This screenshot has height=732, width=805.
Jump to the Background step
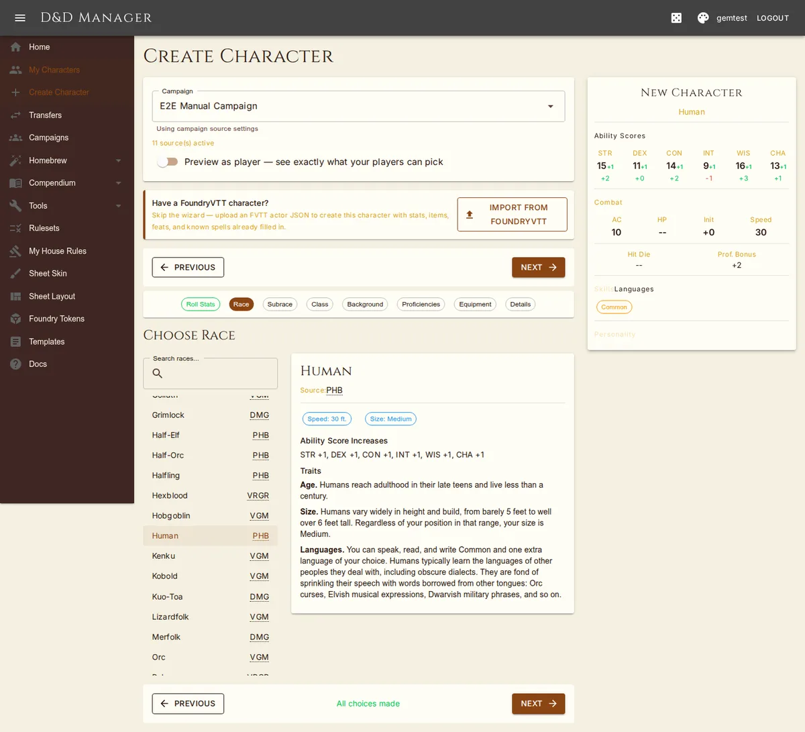coord(365,305)
